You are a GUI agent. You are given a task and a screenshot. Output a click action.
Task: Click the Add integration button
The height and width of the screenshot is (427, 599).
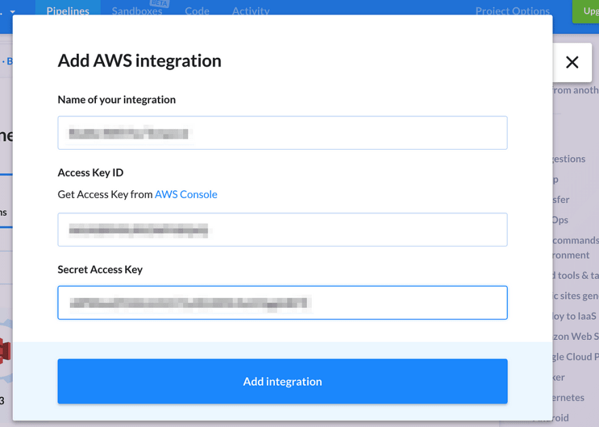[282, 381]
